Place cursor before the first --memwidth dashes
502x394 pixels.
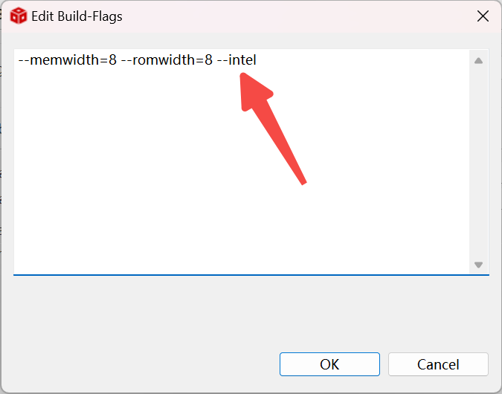(x=19, y=60)
